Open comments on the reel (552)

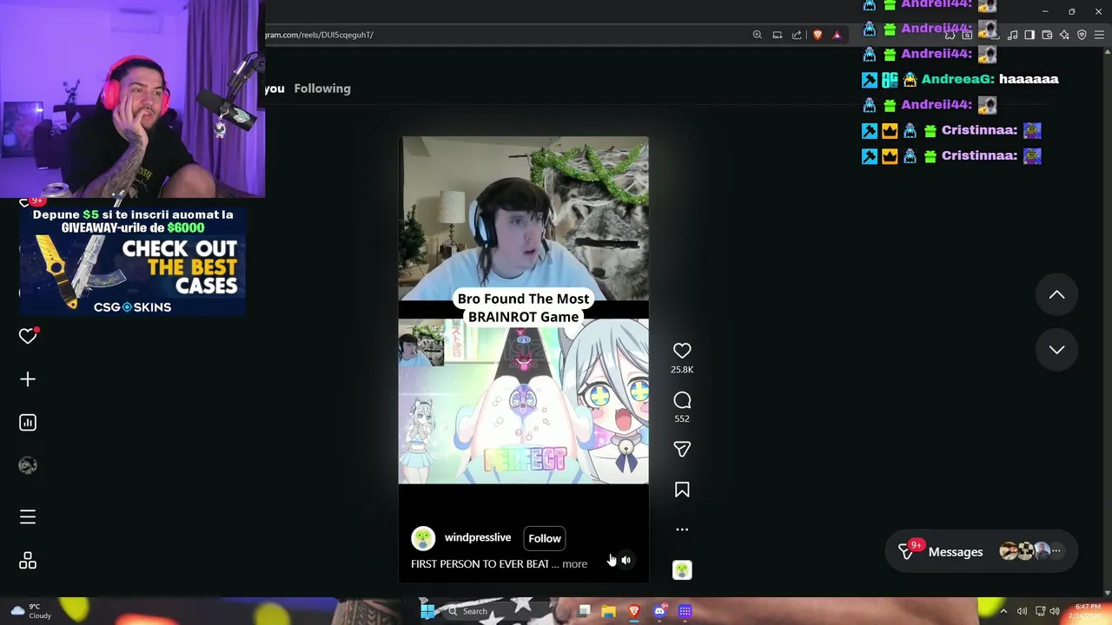point(682,400)
